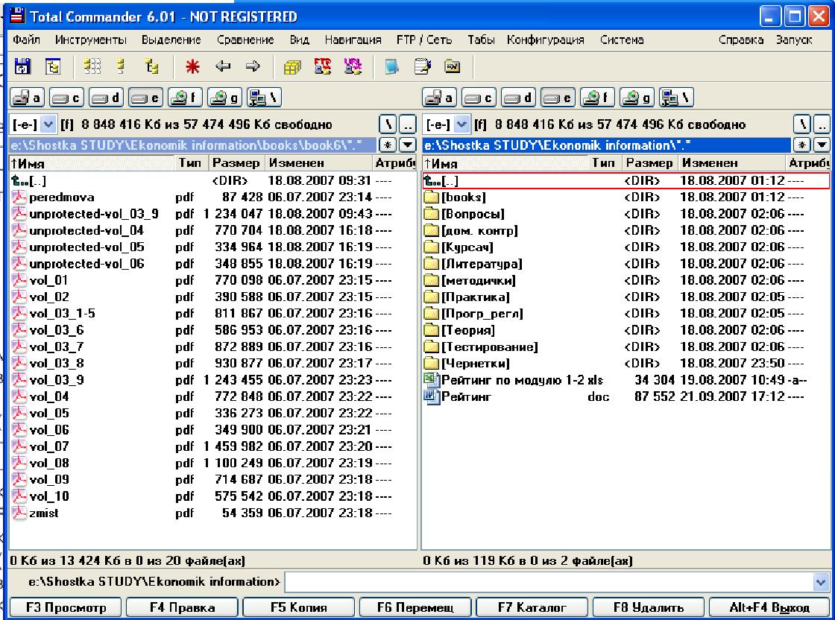
Task: Open the notepad editor toolbar icon
Action: point(422,66)
